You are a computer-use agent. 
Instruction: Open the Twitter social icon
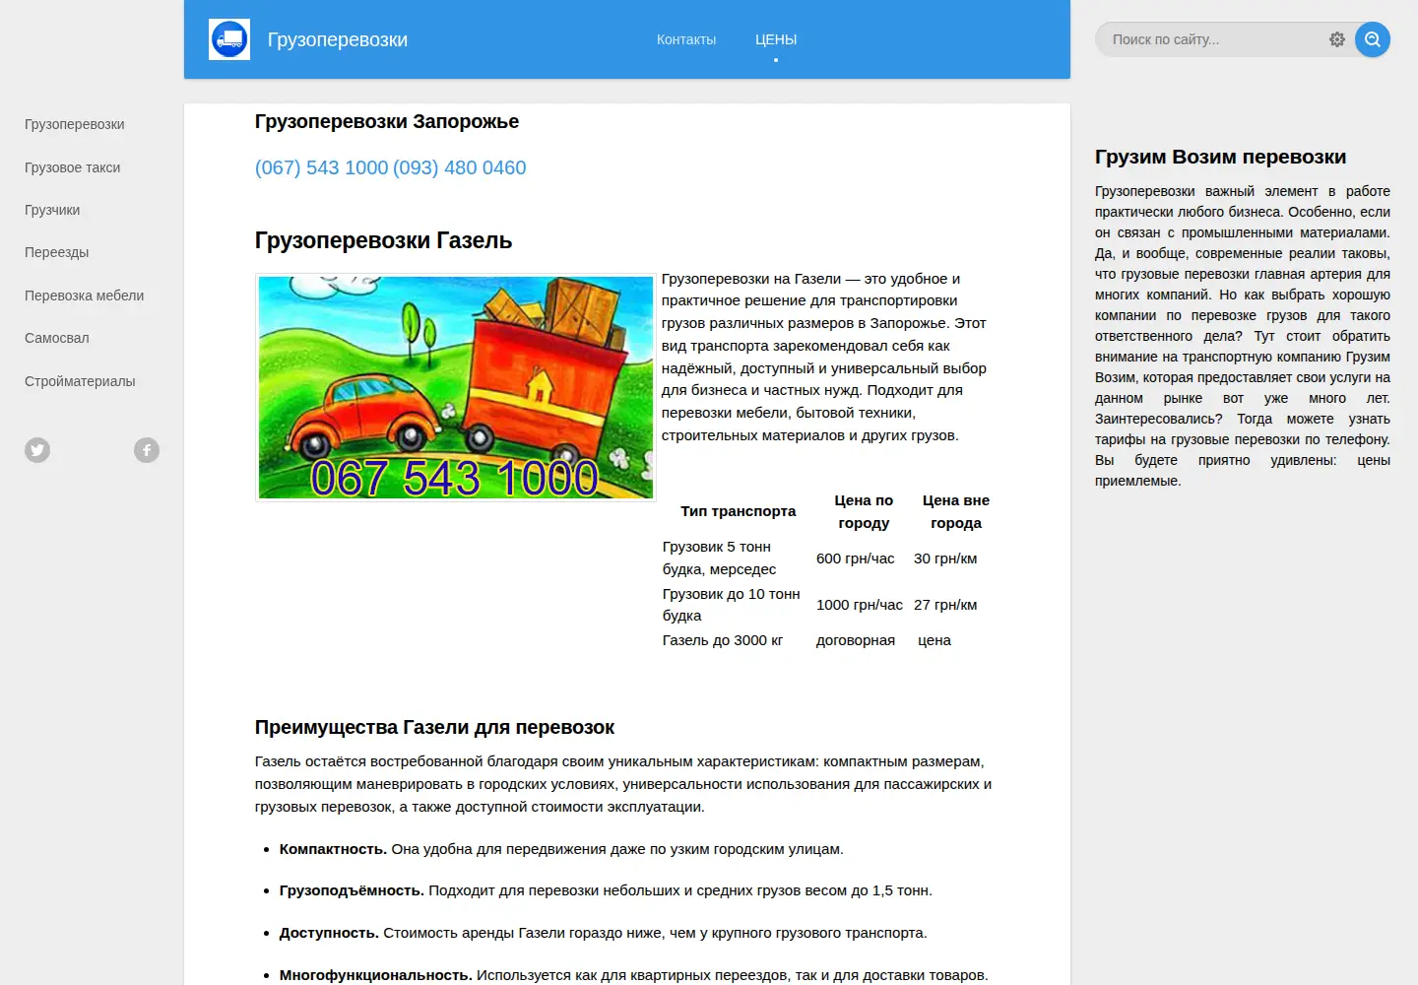37,450
